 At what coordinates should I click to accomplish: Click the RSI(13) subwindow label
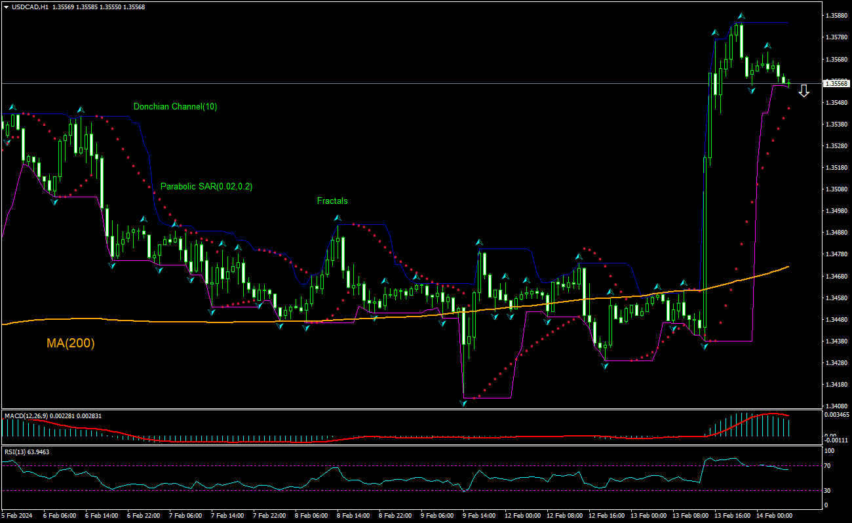pyautogui.click(x=16, y=451)
